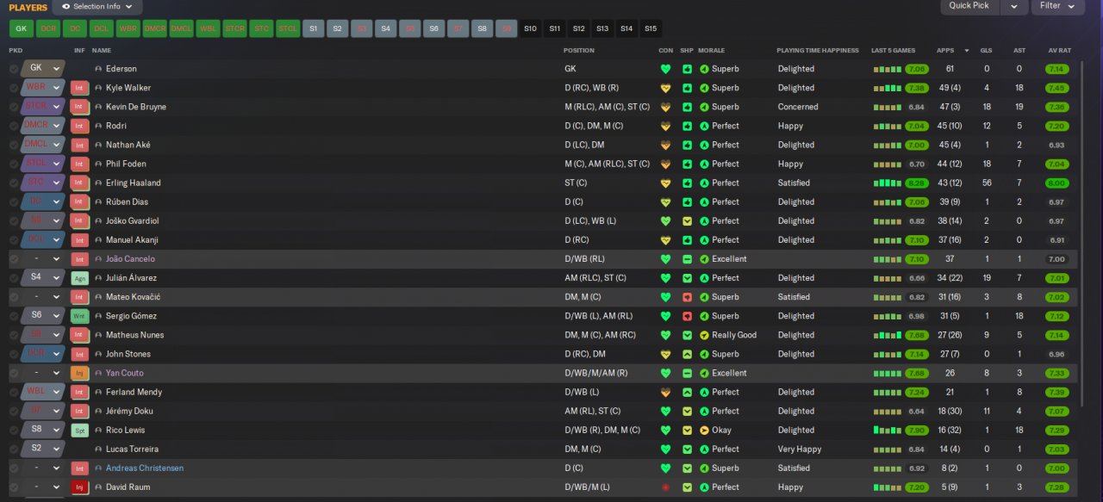Click the profile icon beside Ederson's name
This screenshot has height=502, width=1103.
(98, 69)
